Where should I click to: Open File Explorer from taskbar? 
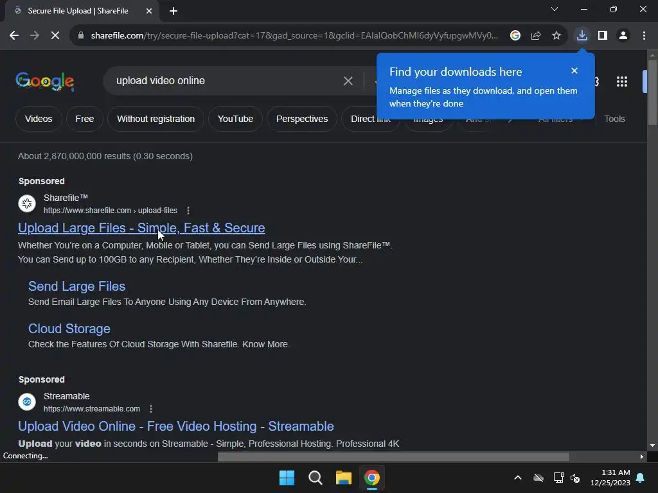tap(343, 478)
